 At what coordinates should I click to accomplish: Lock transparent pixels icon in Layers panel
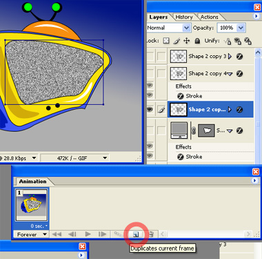pos(166,41)
